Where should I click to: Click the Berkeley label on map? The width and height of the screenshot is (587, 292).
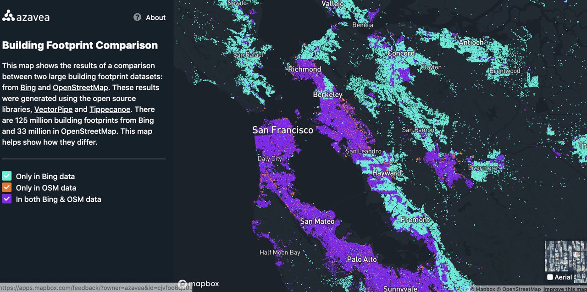[327, 94]
